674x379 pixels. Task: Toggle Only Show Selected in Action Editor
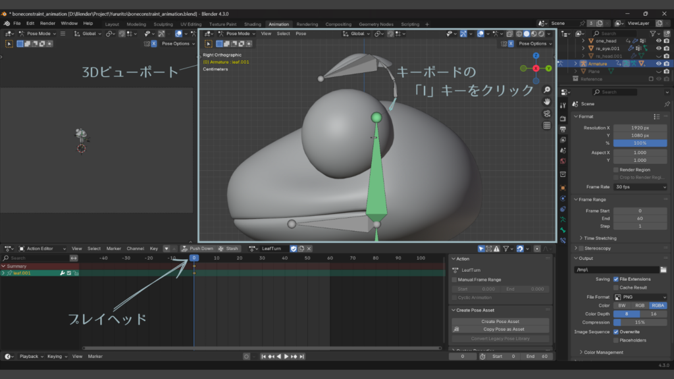[x=481, y=248]
